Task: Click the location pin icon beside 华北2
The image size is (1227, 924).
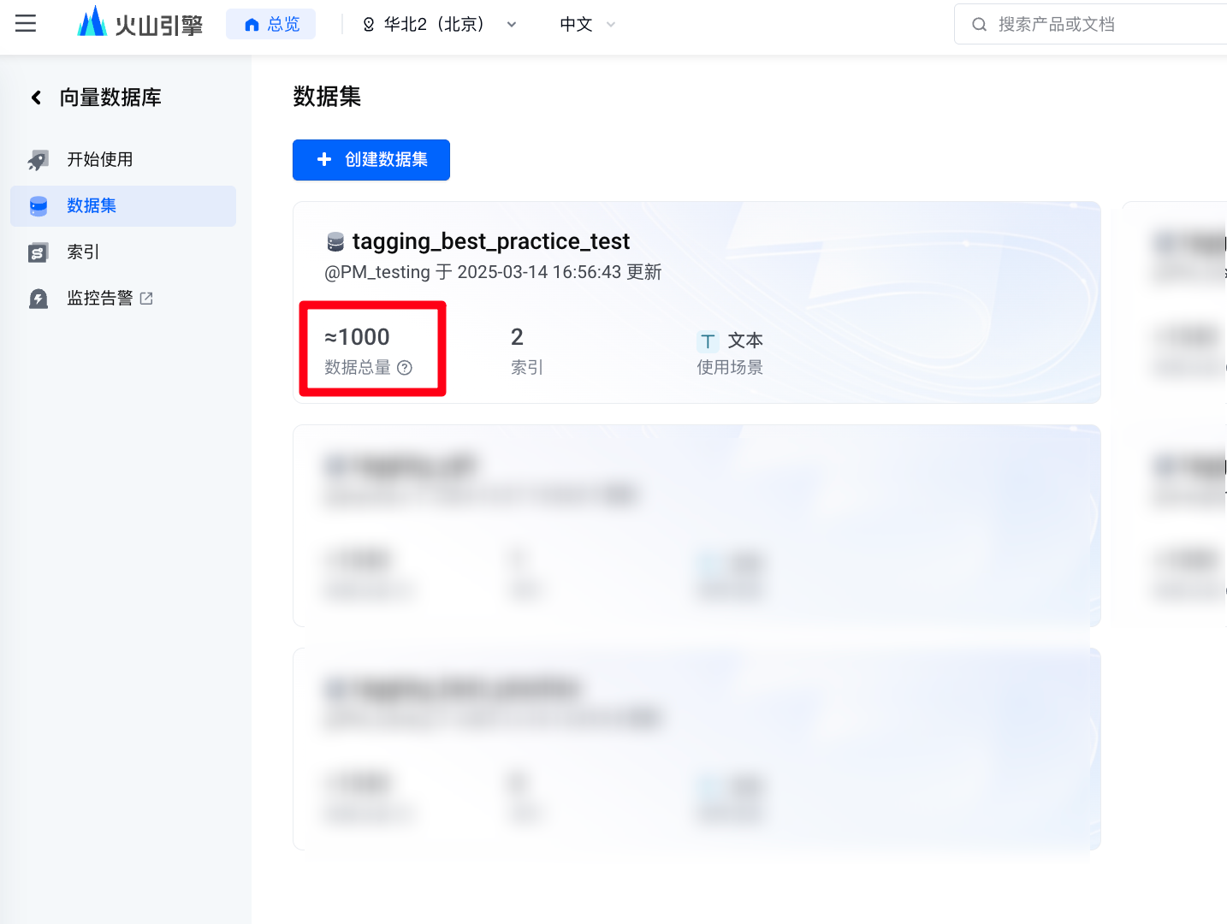Action: tap(369, 25)
